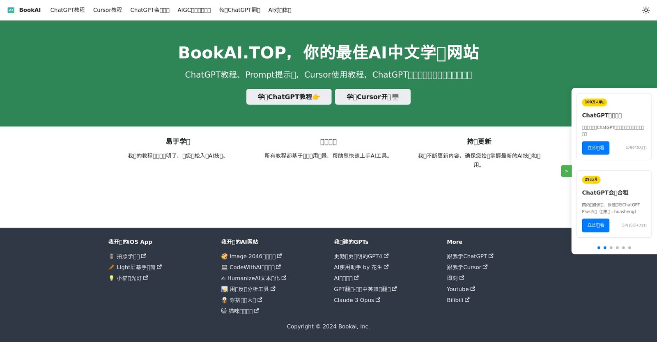Click the laptop icon beside CodeWithAI

click(224, 267)
